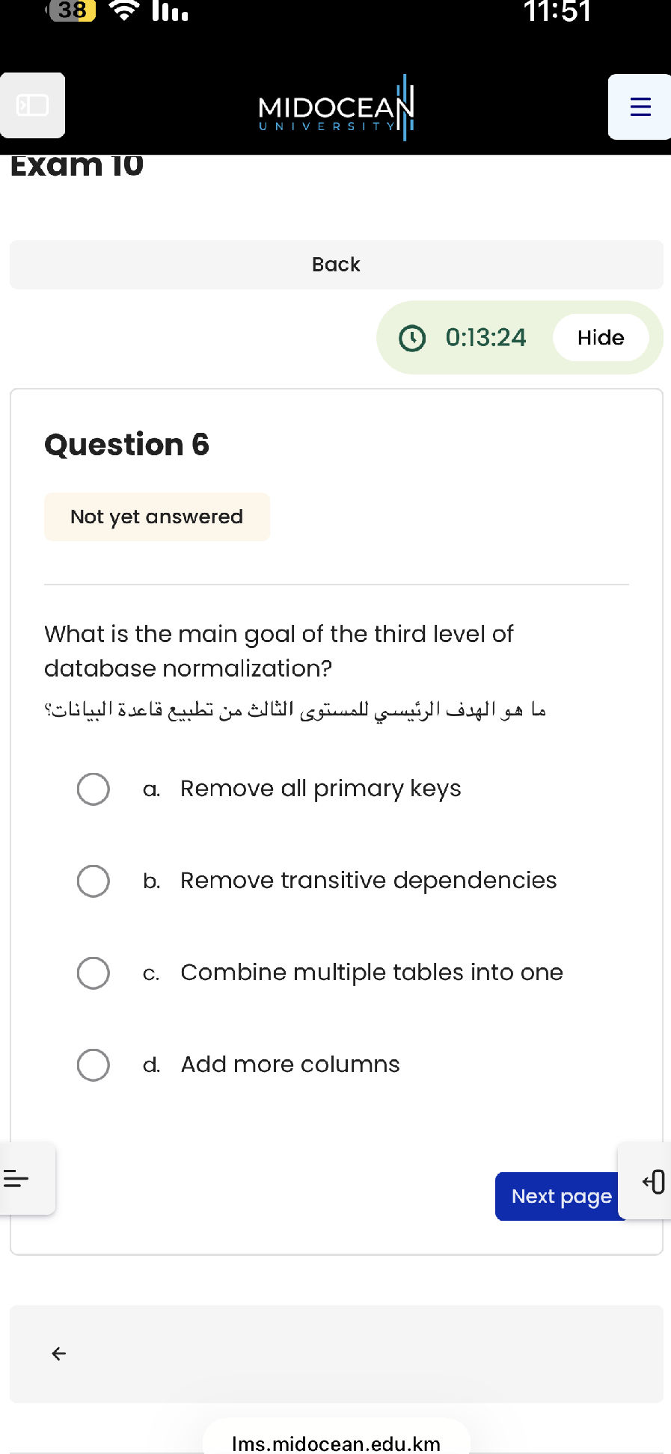Open the lms.midocean.edu.km link
The height and width of the screenshot is (1454, 671).
335,1444
